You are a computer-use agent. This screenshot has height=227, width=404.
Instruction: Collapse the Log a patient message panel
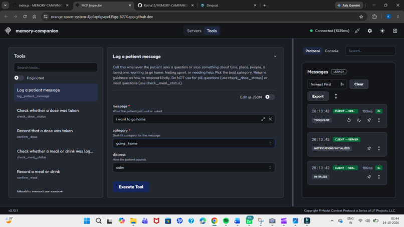[x=275, y=57]
